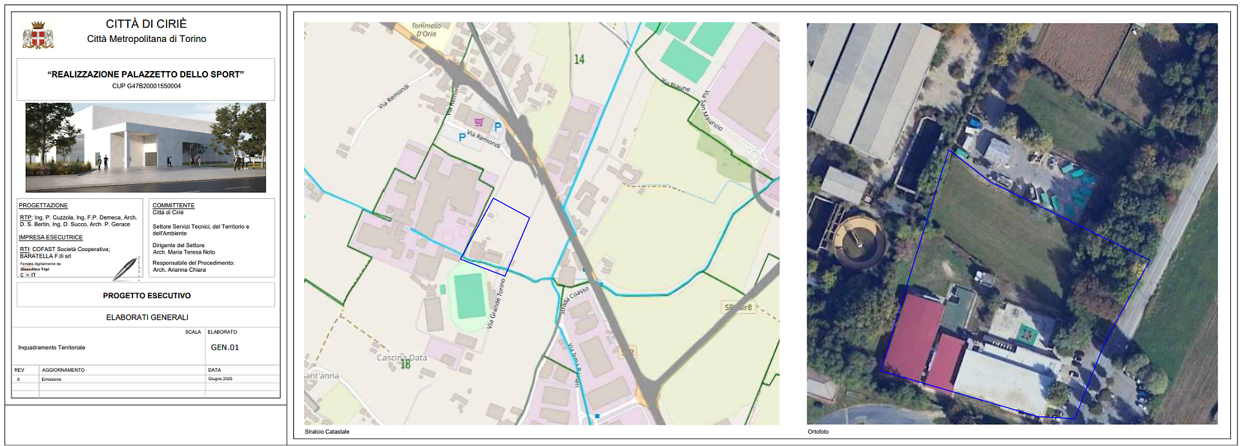The width and height of the screenshot is (1240, 446).
Task: Click the digital signature pen icon
Action: point(125,269)
